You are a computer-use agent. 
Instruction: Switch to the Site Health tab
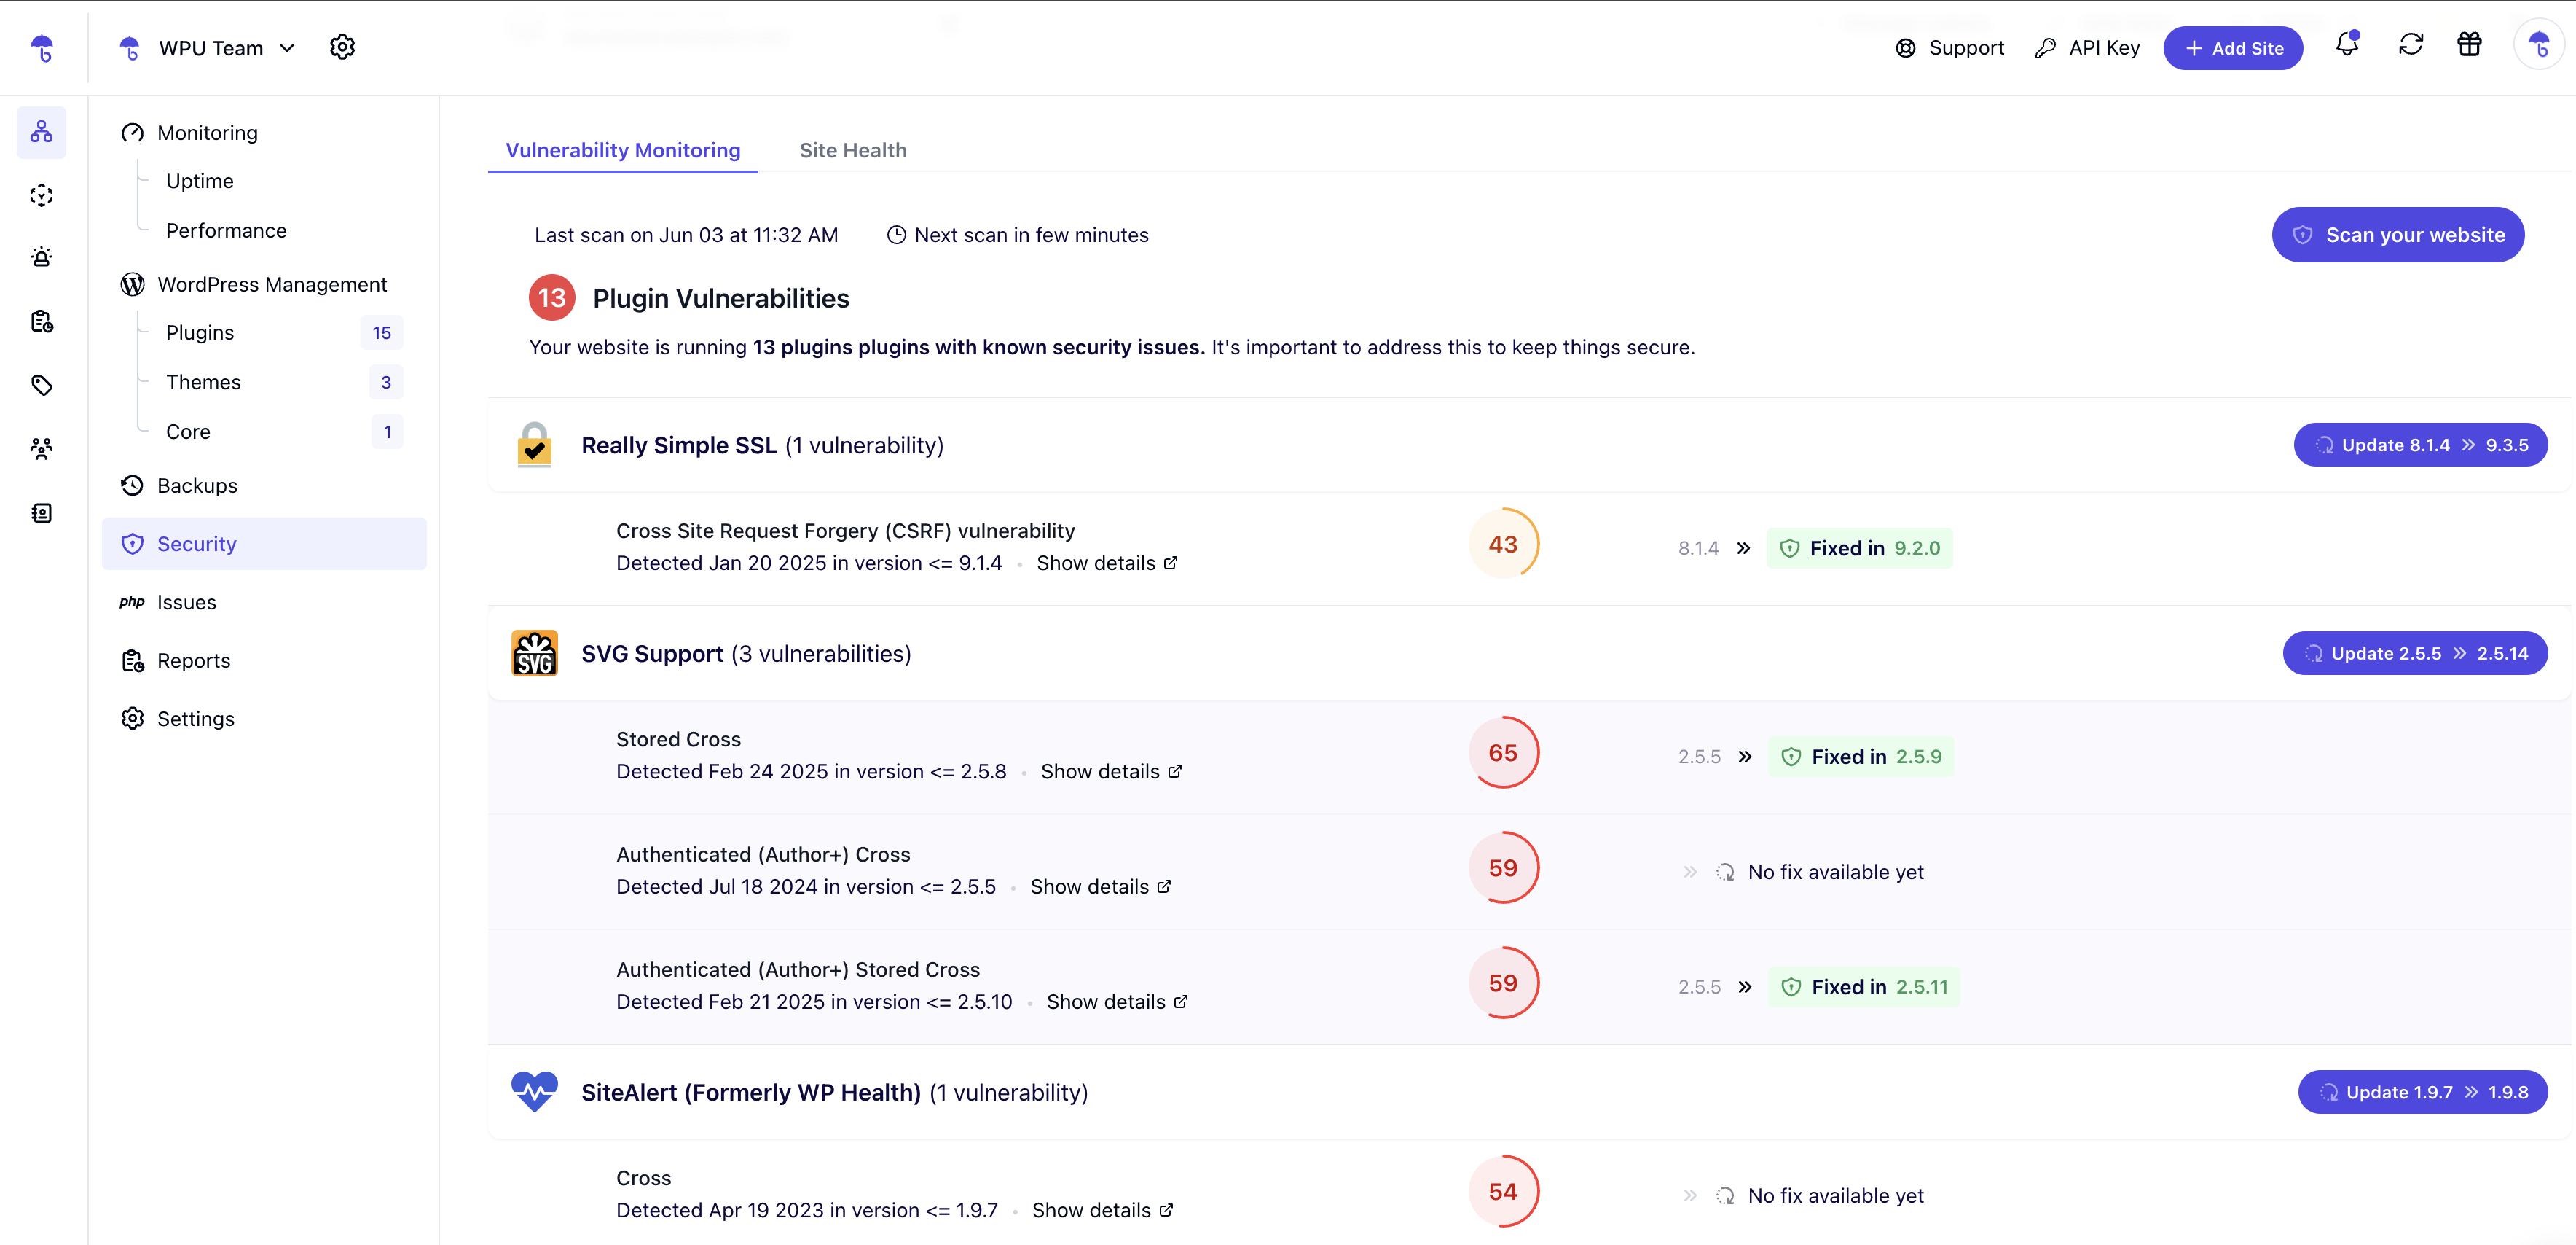853,150
